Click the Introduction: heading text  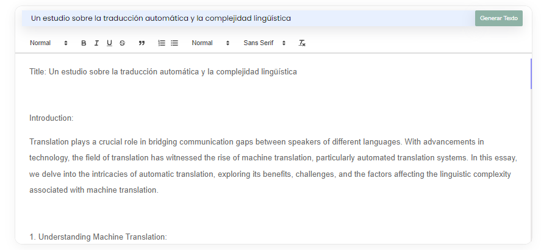click(51, 118)
